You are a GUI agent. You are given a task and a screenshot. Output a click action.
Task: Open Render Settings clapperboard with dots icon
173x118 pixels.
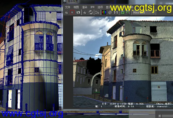97,12
